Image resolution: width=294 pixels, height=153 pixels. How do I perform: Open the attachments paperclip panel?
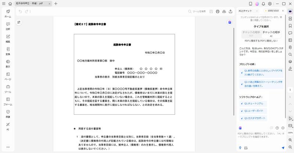coord(290,47)
